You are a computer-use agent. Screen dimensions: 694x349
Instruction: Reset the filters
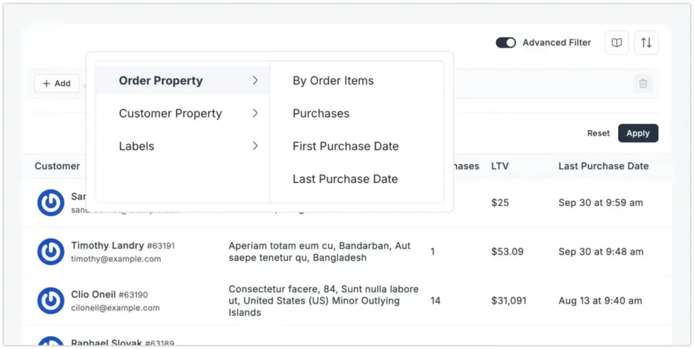point(598,134)
